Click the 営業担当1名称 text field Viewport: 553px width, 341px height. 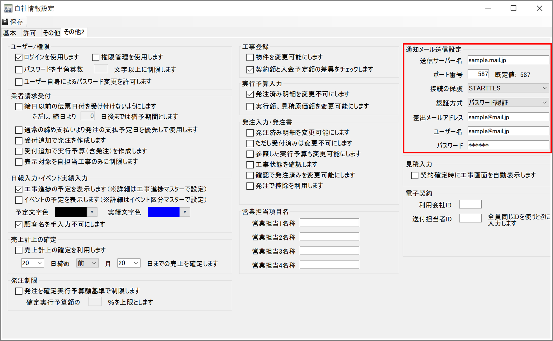coord(329,223)
